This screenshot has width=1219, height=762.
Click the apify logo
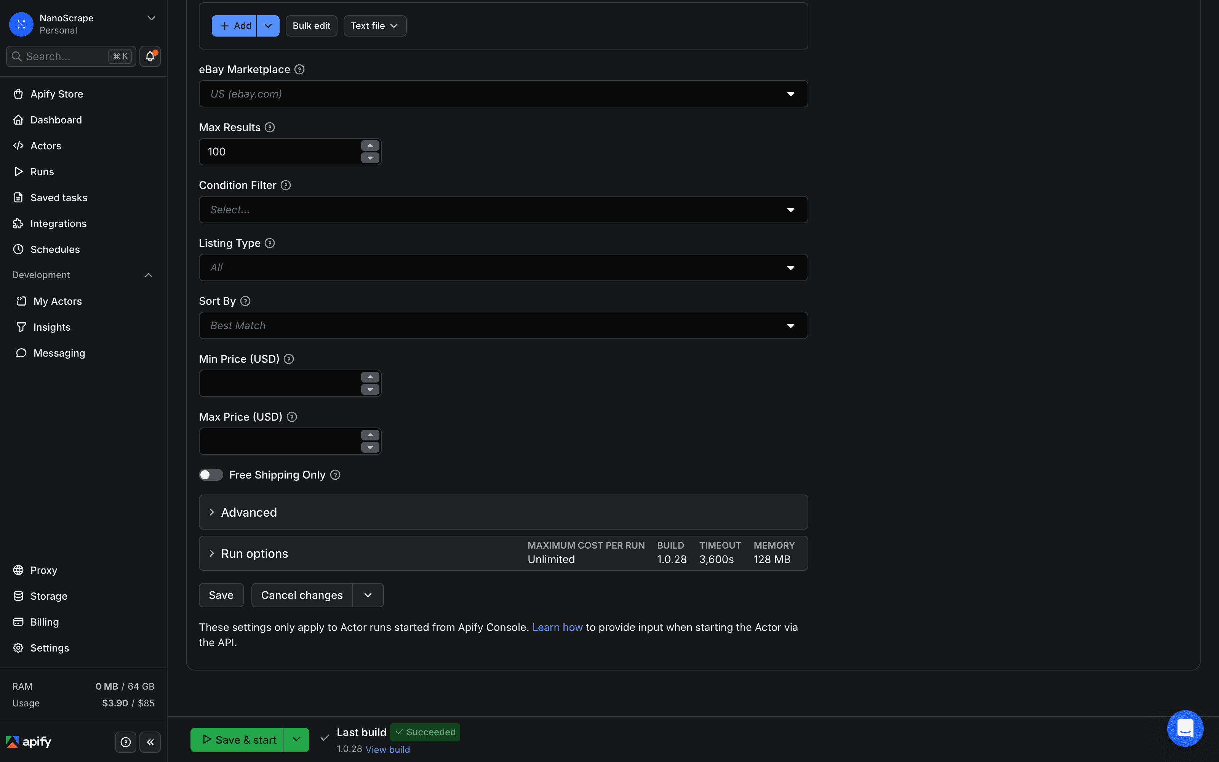click(29, 742)
